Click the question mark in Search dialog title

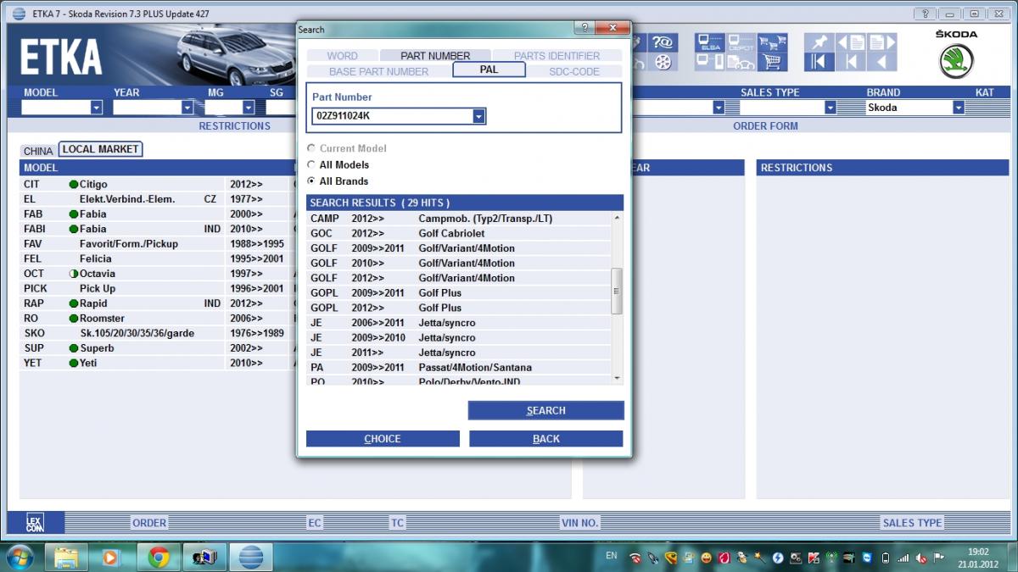click(x=585, y=28)
